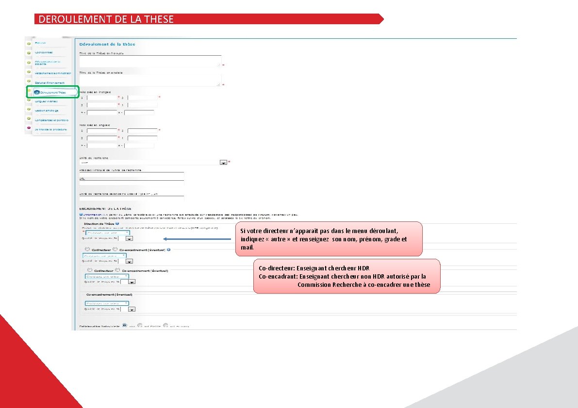
Task: Open select box in help-icon Codirecteur row
Action: (104, 256)
